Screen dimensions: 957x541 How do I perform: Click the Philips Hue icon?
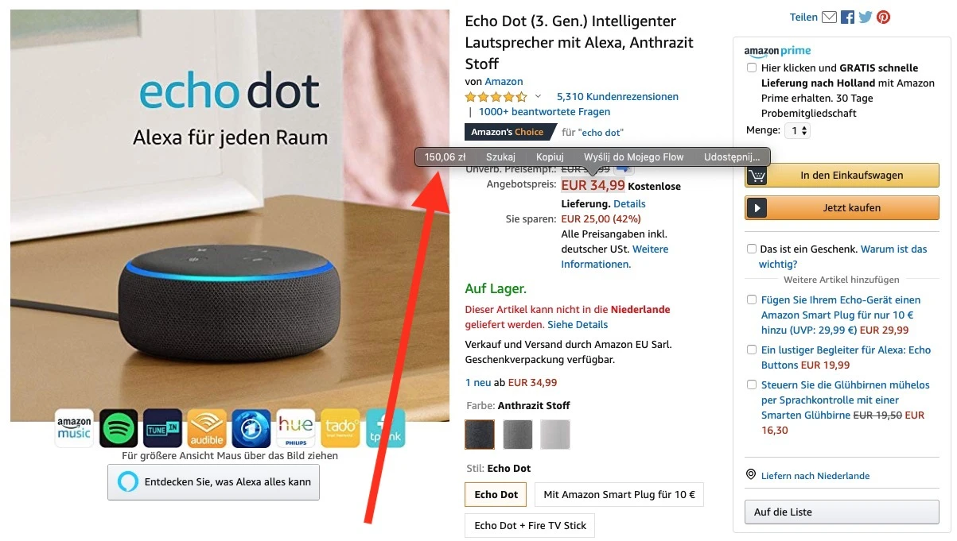295,428
